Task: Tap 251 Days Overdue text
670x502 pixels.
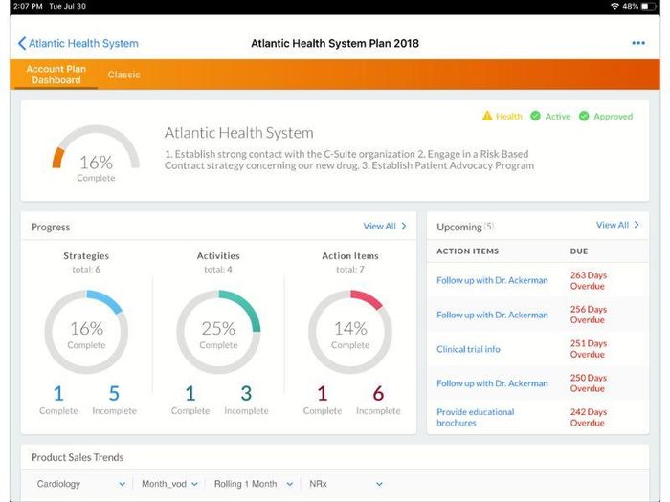Action: click(589, 349)
